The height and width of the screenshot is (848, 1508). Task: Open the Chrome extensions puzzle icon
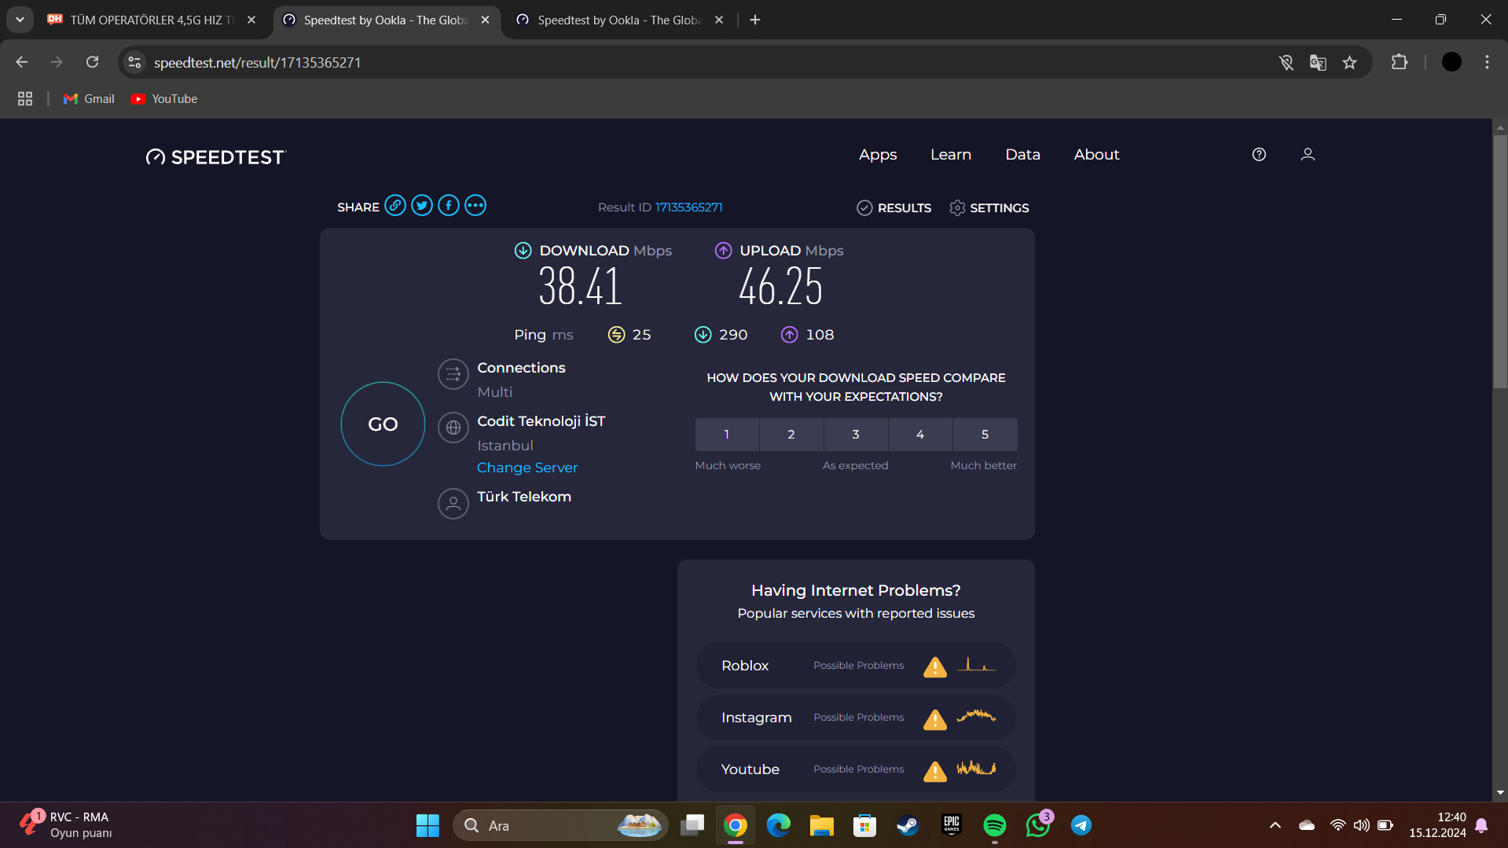pos(1400,62)
